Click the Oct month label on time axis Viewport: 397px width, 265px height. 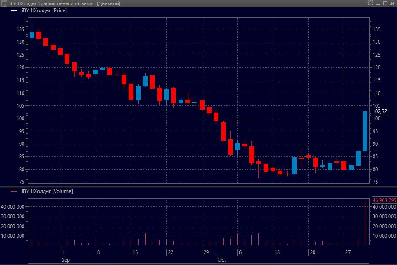click(222, 260)
